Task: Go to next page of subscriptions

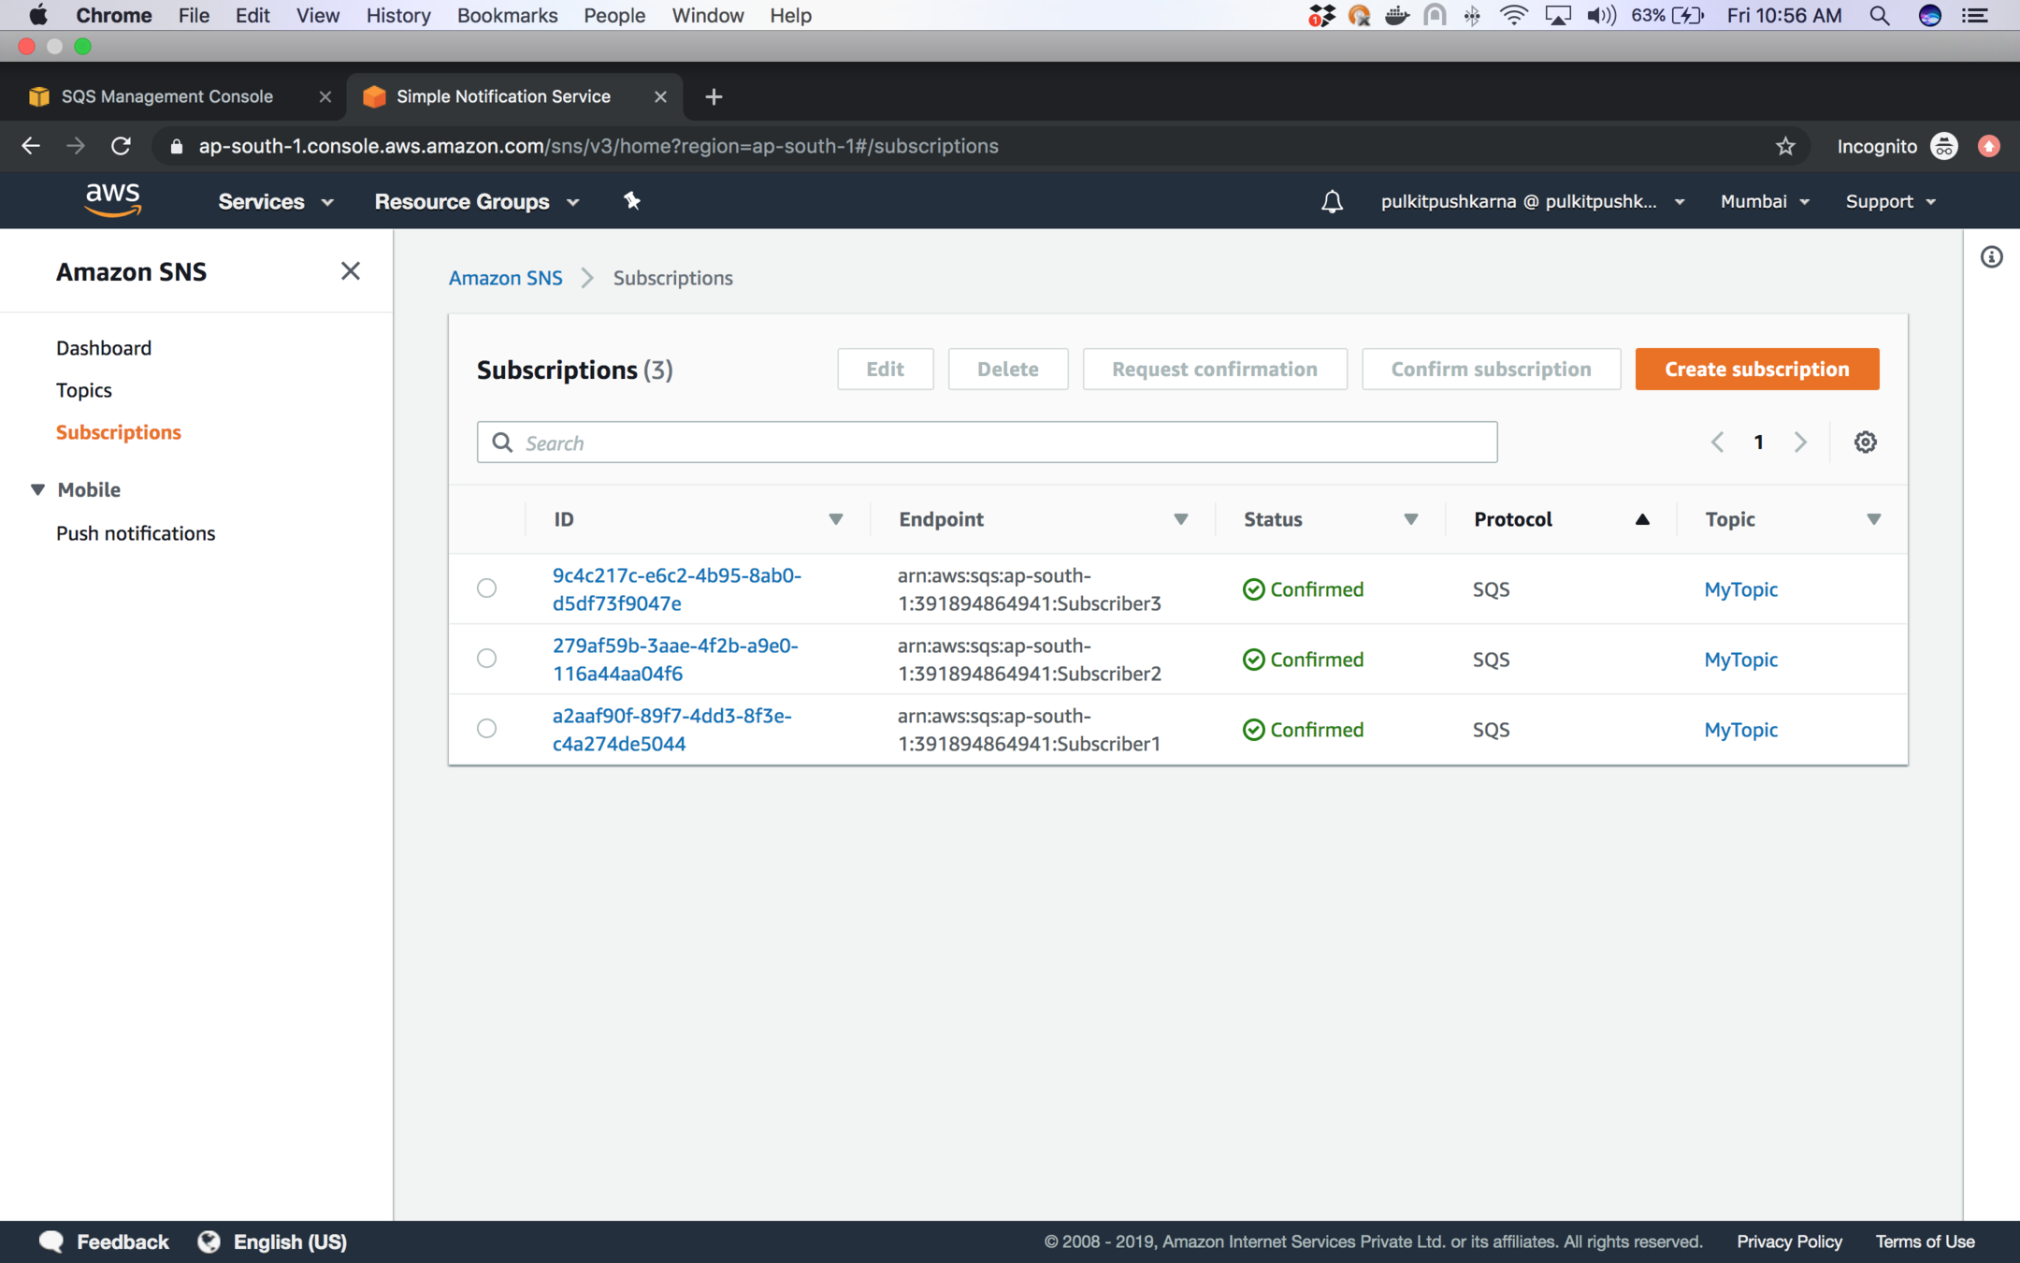Action: [x=1800, y=442]
